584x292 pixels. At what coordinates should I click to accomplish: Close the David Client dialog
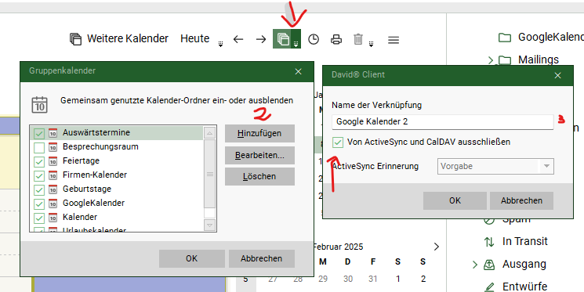pyautogui.click(x=557, y=75)
